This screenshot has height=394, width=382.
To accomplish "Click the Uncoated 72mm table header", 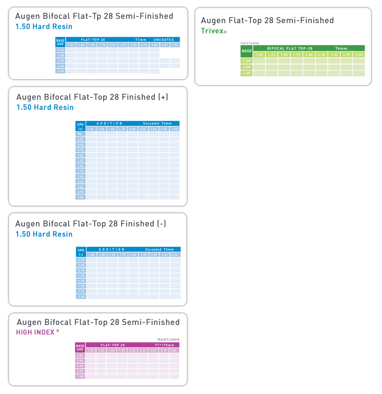I will coord(159,250).
